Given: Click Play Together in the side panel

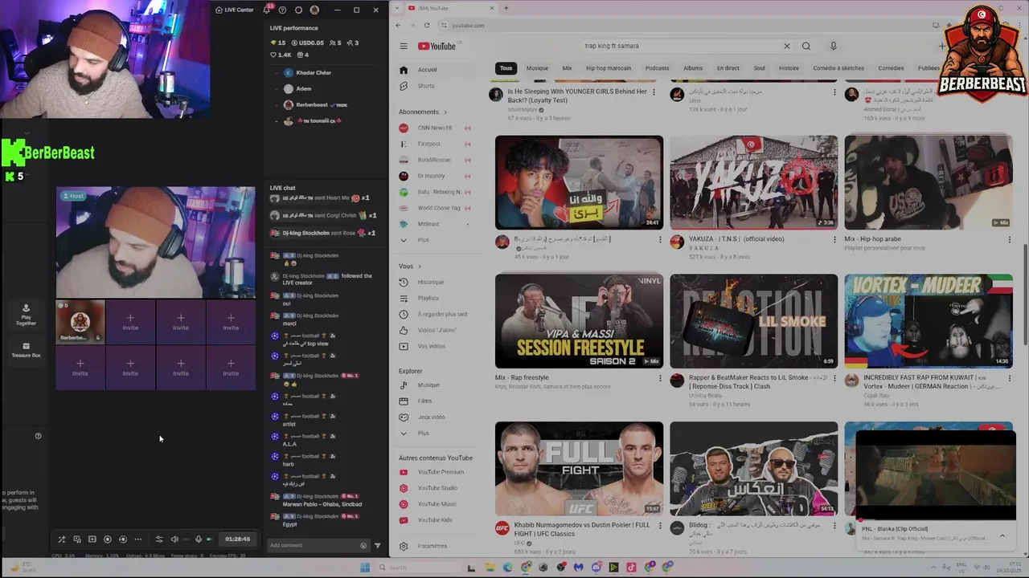Looking at the screenshot, I should (26, 315).
